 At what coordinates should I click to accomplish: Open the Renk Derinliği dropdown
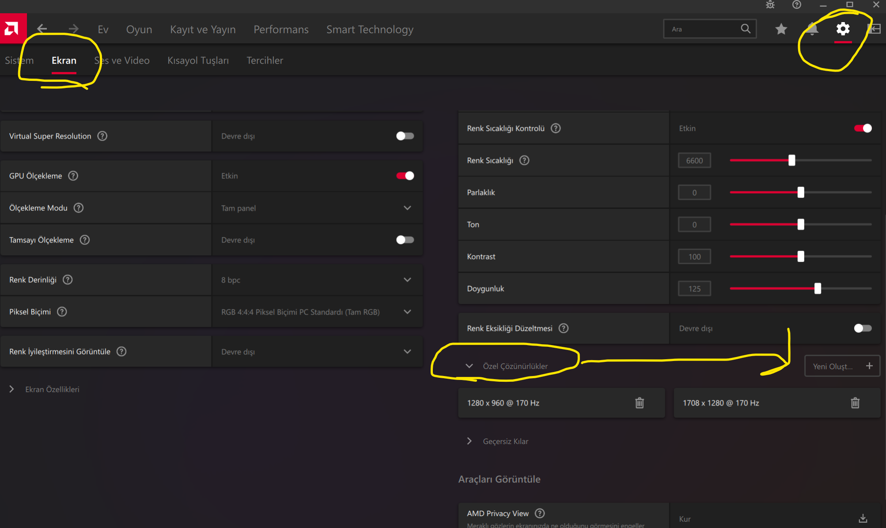click(407, 280)
